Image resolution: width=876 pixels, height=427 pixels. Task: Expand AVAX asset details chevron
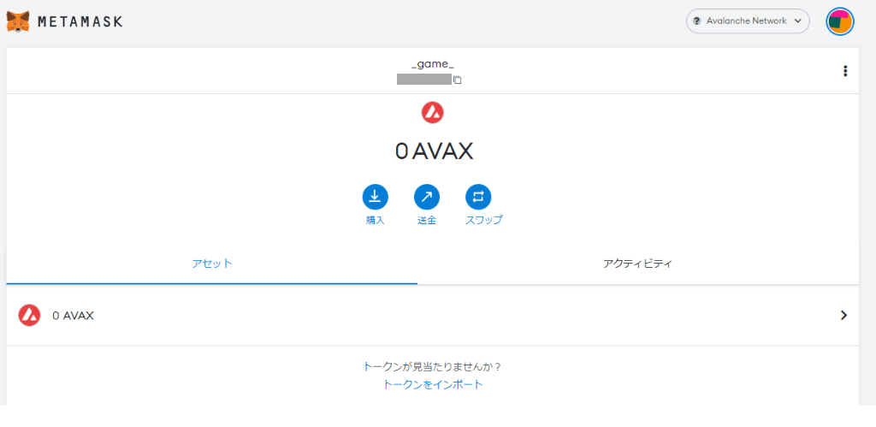(x=843, y=316)
